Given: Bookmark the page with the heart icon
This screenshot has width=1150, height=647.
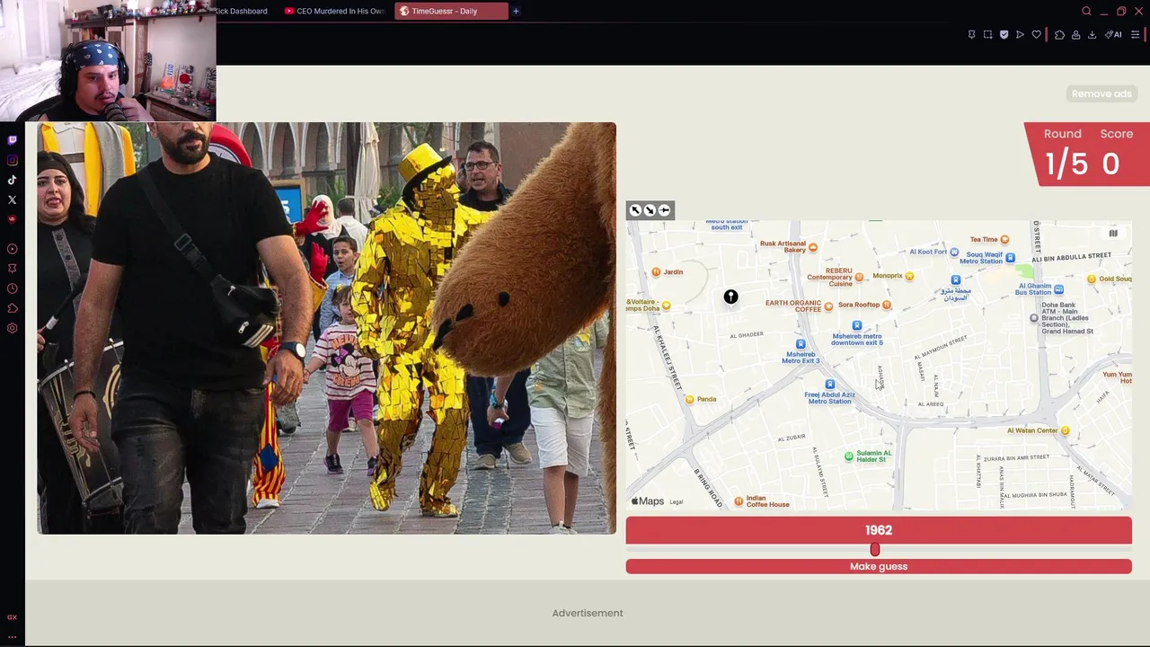Looking at the screenshot, I should 1036,35.
